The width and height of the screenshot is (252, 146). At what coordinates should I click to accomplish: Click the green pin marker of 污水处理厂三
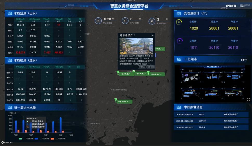click(148, 73)
